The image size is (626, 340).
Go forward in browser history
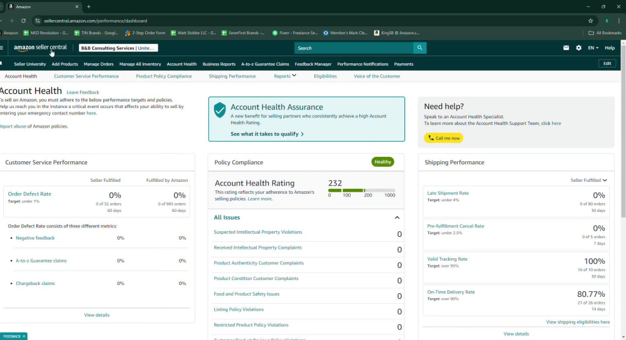(11, 21)
